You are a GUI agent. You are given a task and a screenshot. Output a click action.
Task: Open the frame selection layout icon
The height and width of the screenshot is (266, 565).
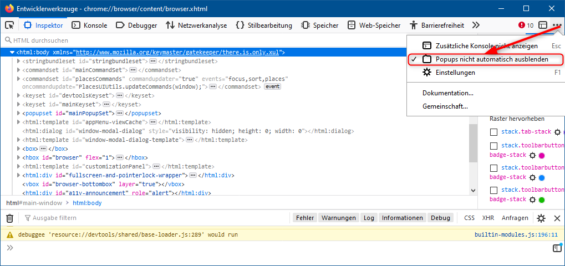point(543,25)
